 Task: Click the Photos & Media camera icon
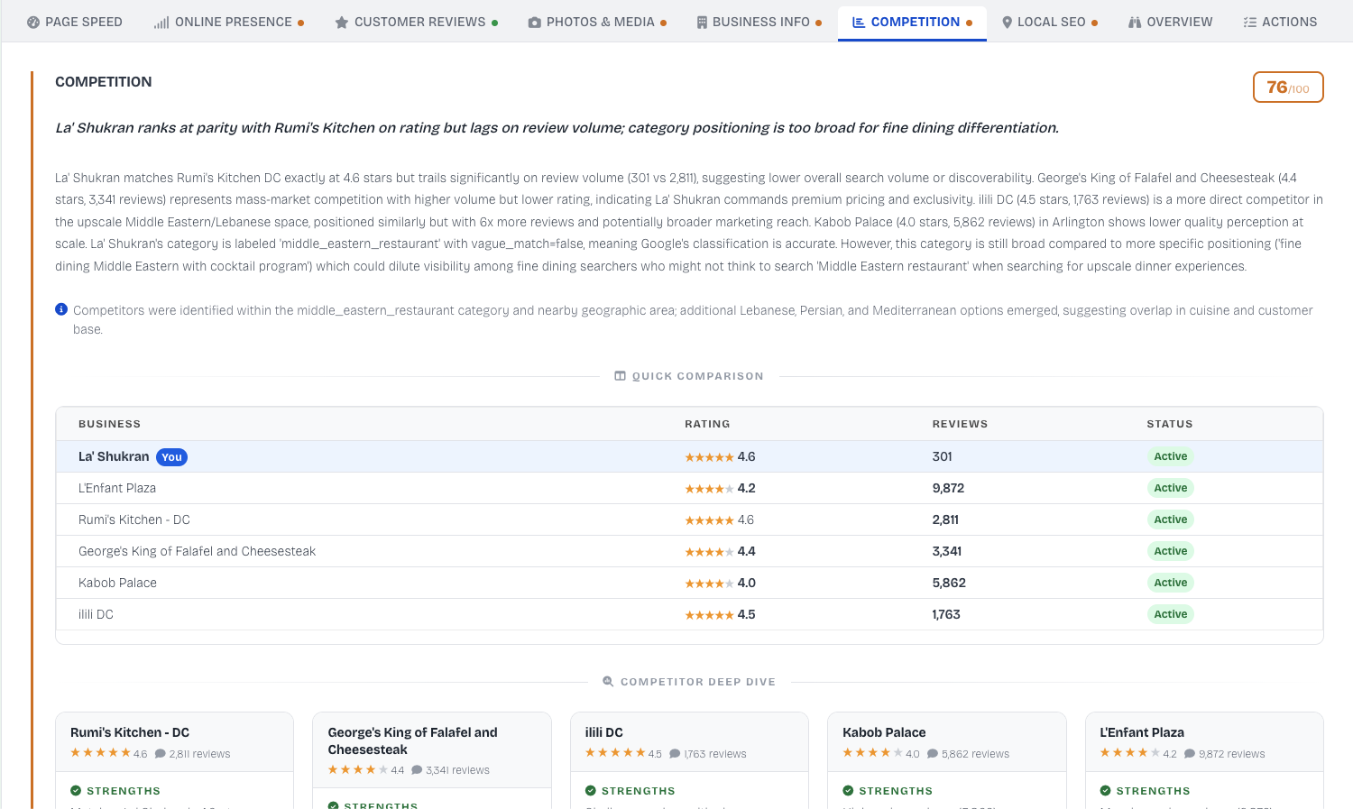coord(535,22)
